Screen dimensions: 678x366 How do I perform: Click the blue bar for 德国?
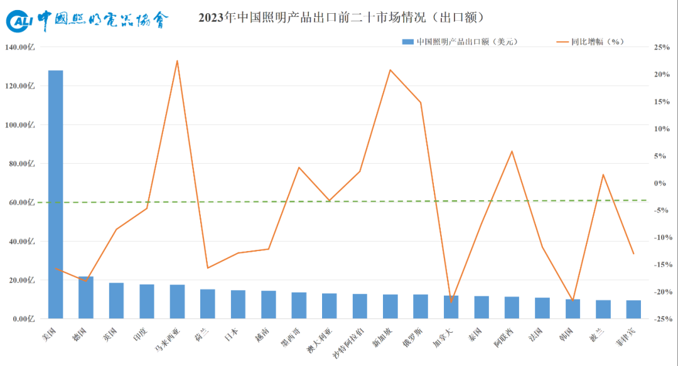(x=86, y=298)
